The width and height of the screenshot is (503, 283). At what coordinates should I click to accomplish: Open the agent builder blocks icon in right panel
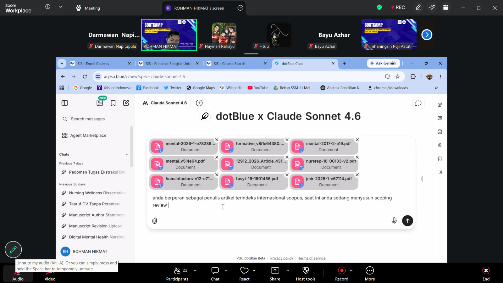coord(440,105)
